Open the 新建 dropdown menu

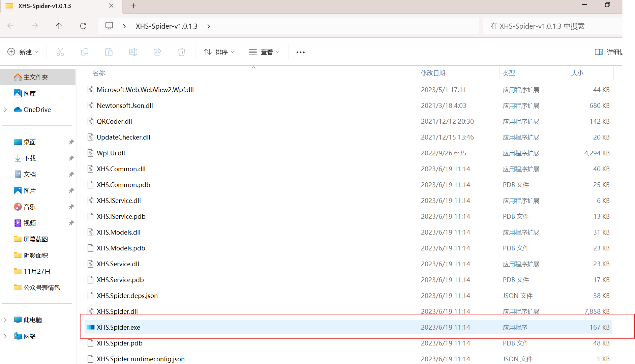click(23, 52)
